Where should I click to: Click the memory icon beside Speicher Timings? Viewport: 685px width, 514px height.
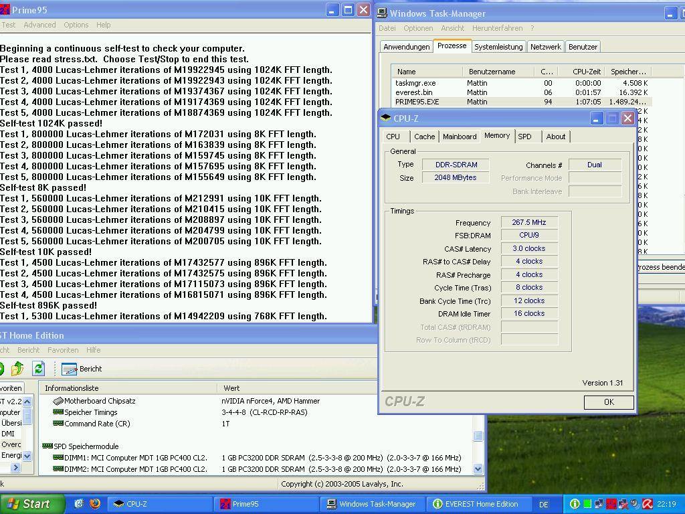coord(58,412)
